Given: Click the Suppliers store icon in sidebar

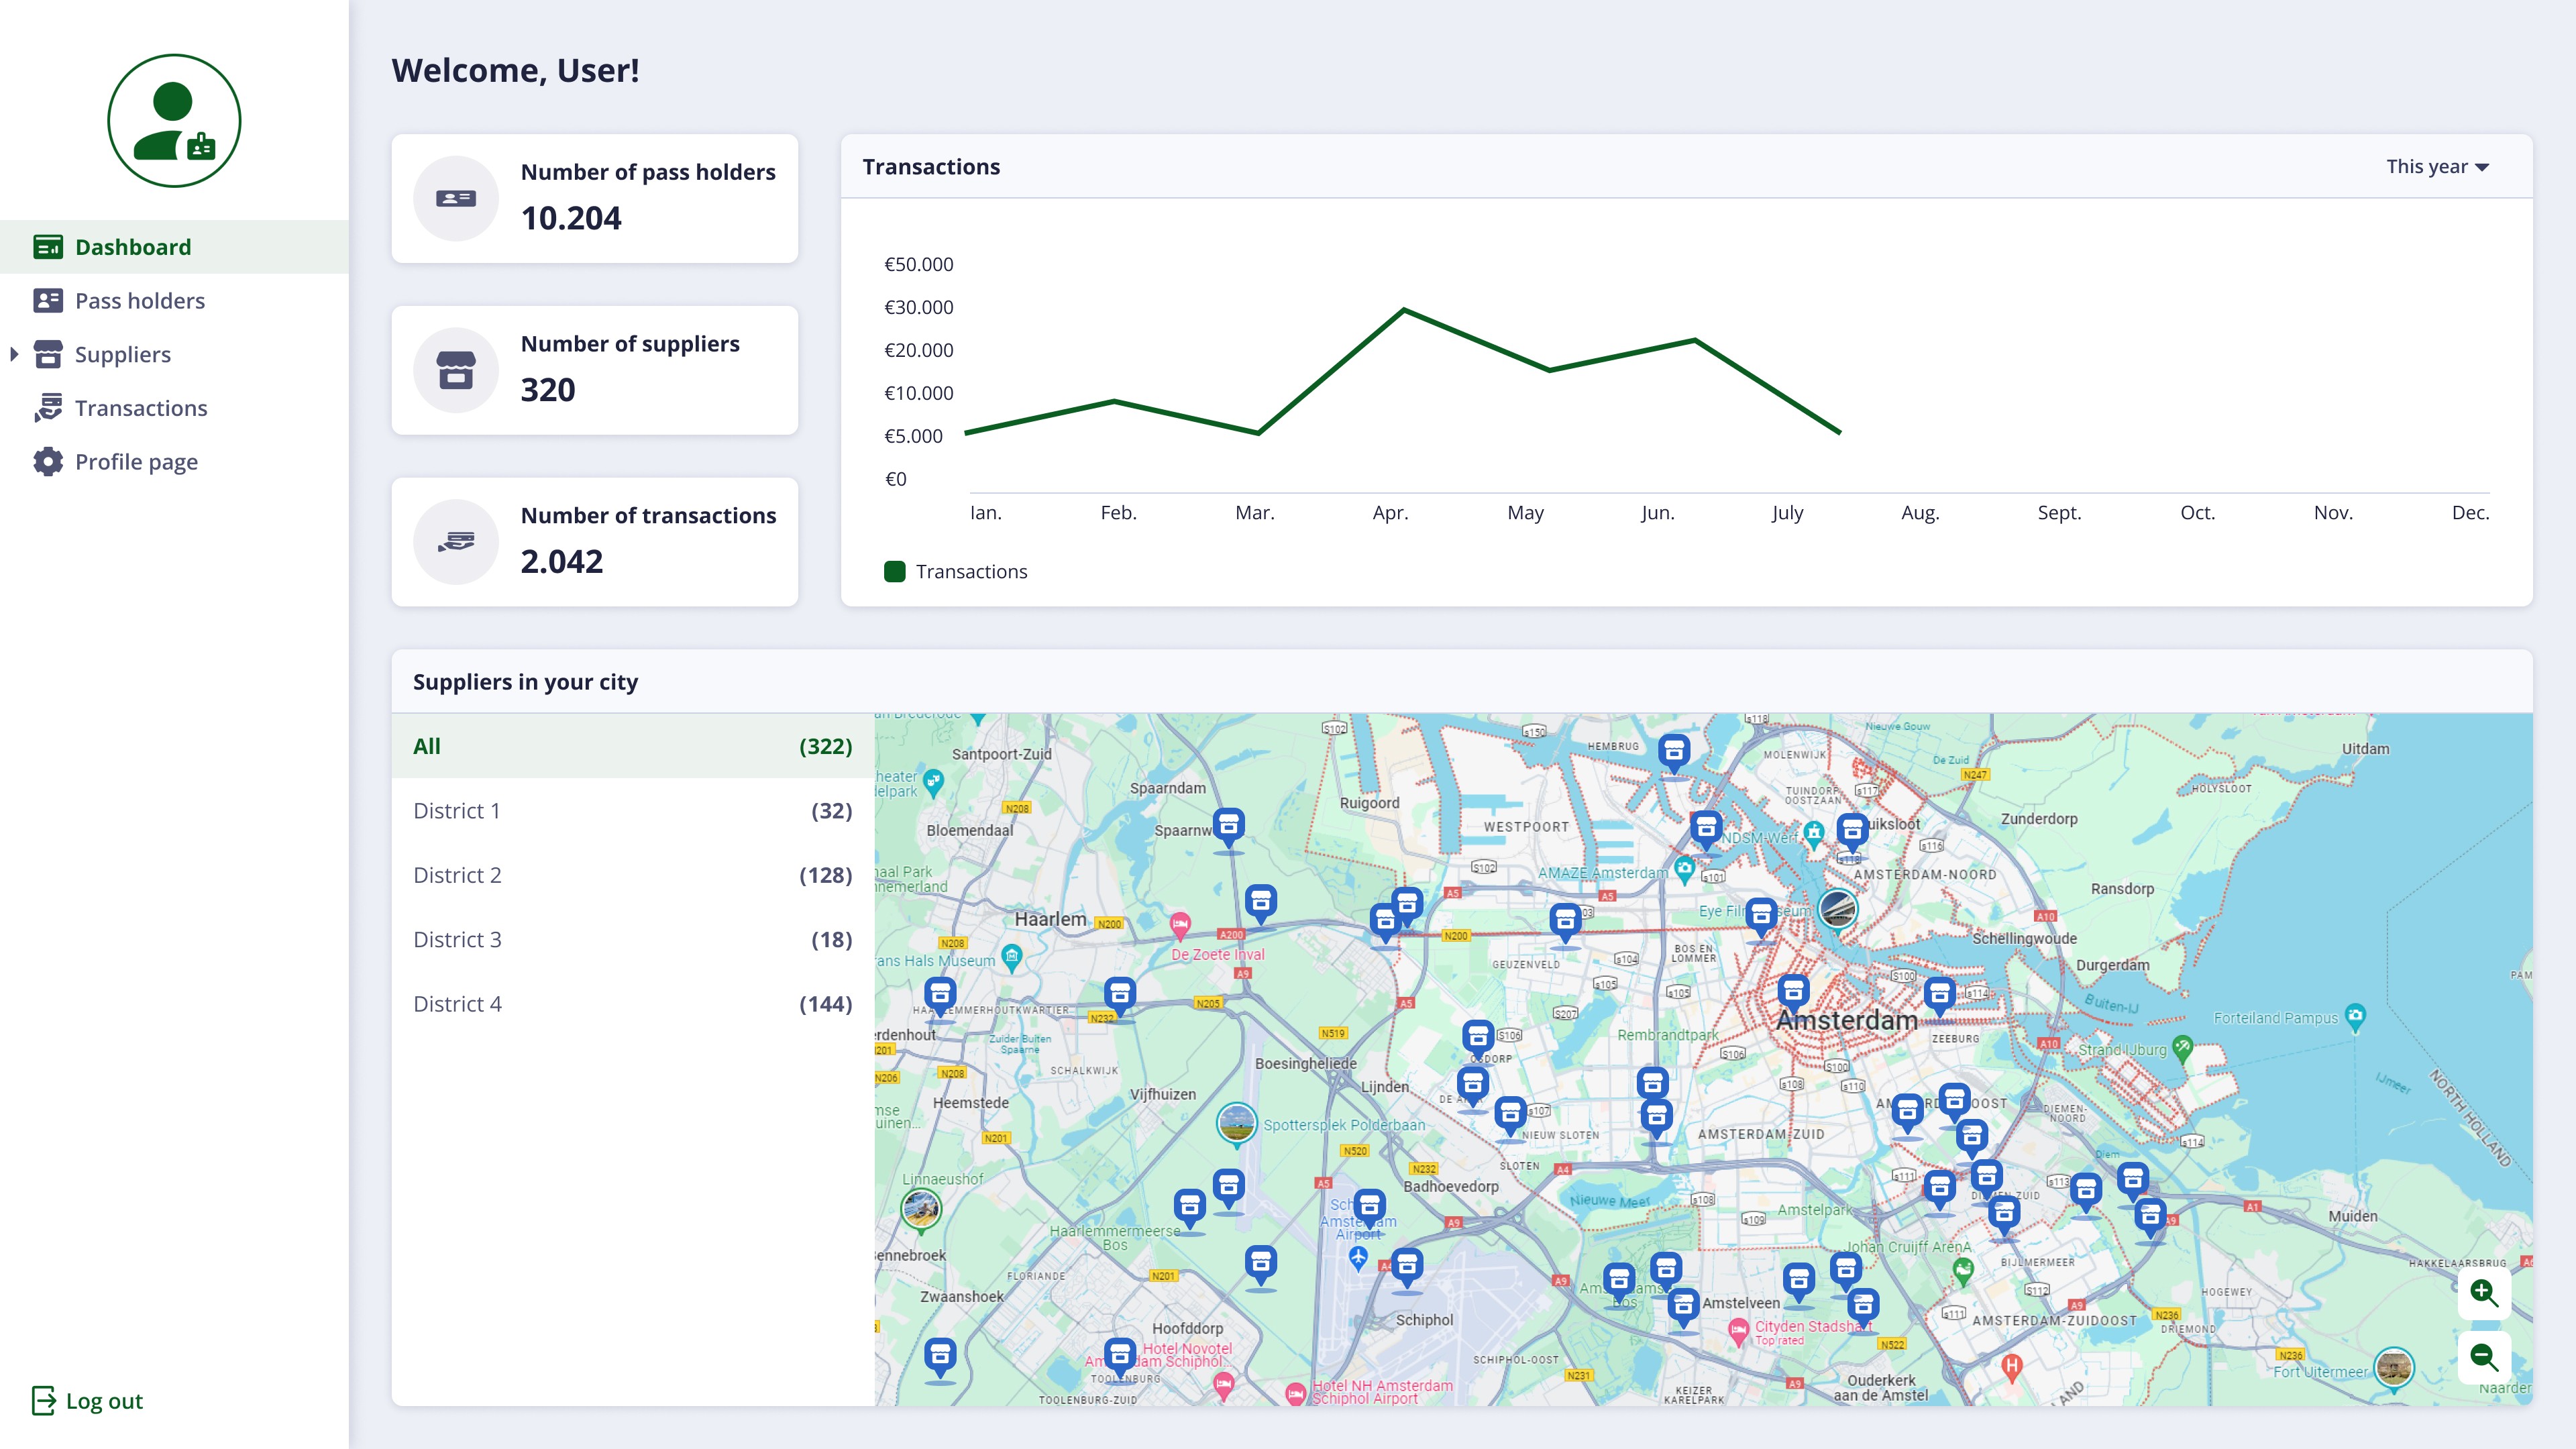Looking at the screenshot, I should tap(47, 354).
